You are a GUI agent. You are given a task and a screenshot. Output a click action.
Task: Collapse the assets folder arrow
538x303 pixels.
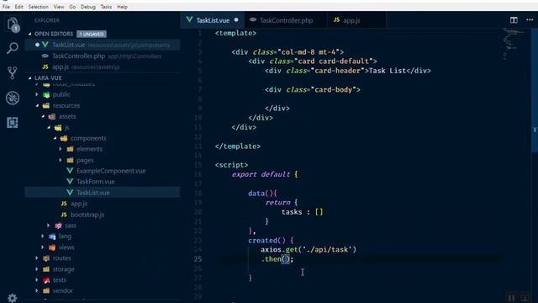(43, 116)
